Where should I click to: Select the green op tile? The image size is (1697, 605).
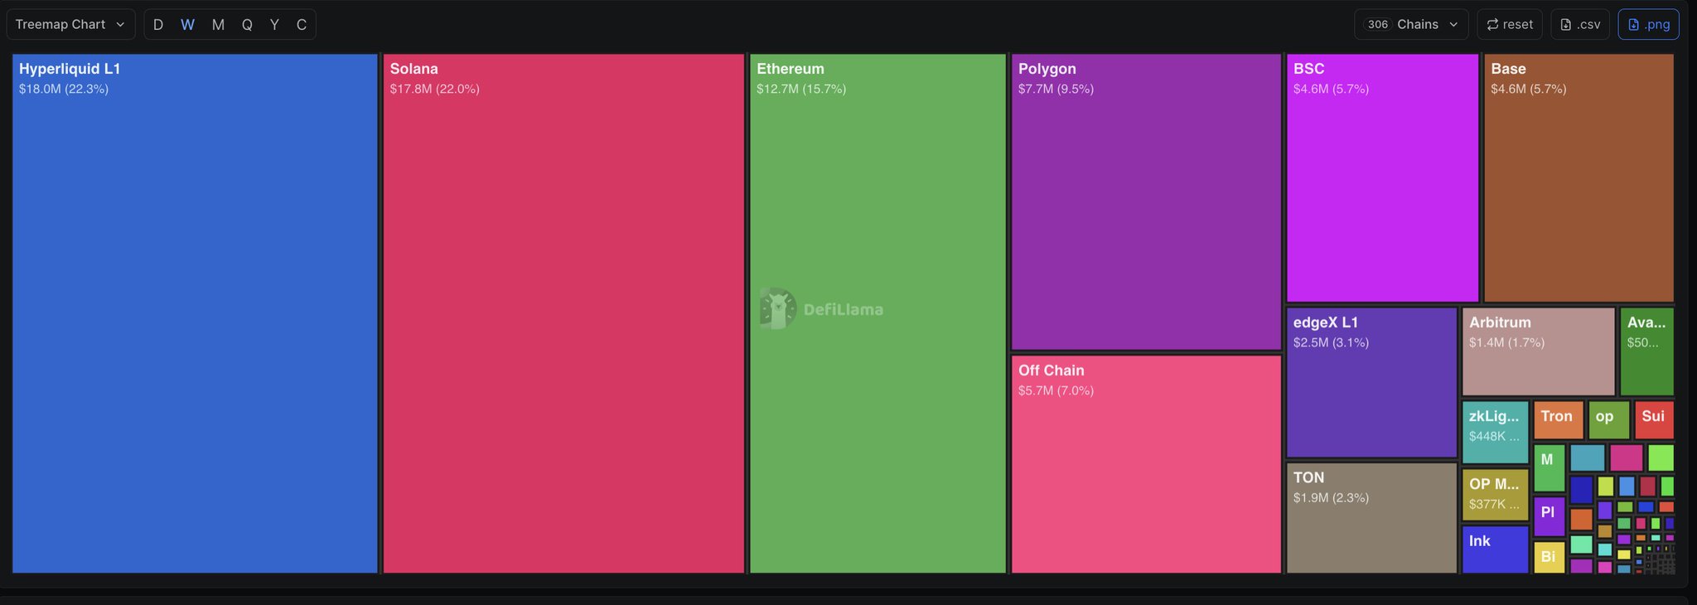point(1609,420)
